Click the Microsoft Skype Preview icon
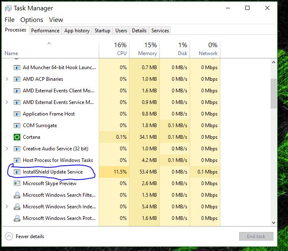The image size is (288, 251). tap(17, 183)
